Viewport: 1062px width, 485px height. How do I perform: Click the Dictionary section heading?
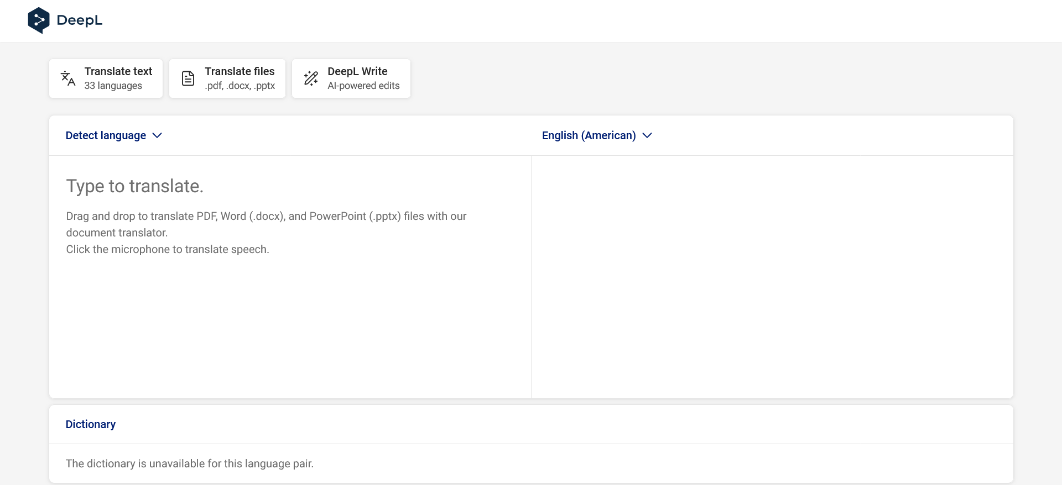coord(91,424)
